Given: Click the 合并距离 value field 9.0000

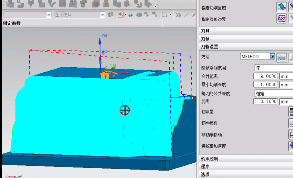Looking at the screenshot, I should [x=266, y=76].
